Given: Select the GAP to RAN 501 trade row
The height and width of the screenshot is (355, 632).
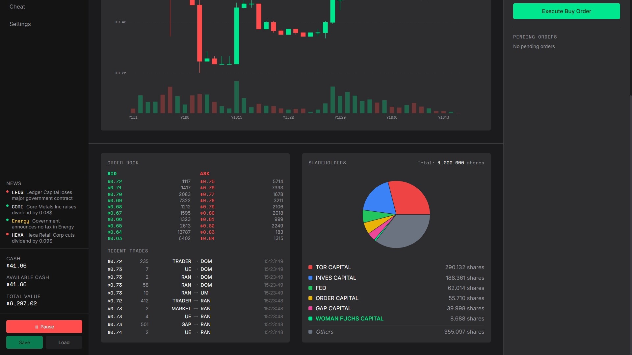Looking at the screenshot, I should point(195,324).
